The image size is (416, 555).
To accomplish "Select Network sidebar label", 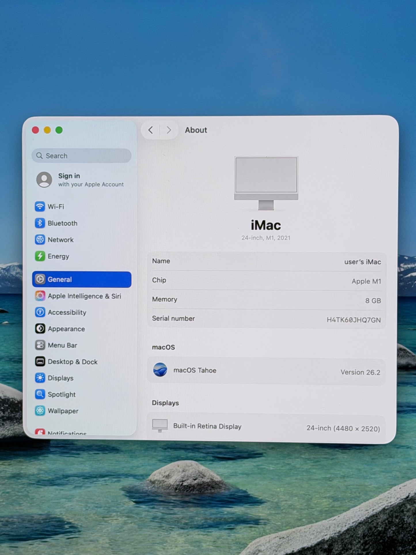I will tap(60, 240).
